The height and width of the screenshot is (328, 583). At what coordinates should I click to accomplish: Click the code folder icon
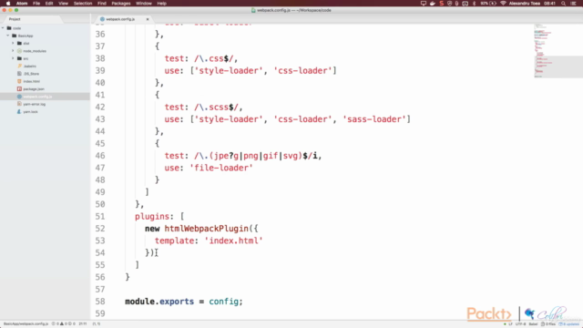click(x=9, y=28)
